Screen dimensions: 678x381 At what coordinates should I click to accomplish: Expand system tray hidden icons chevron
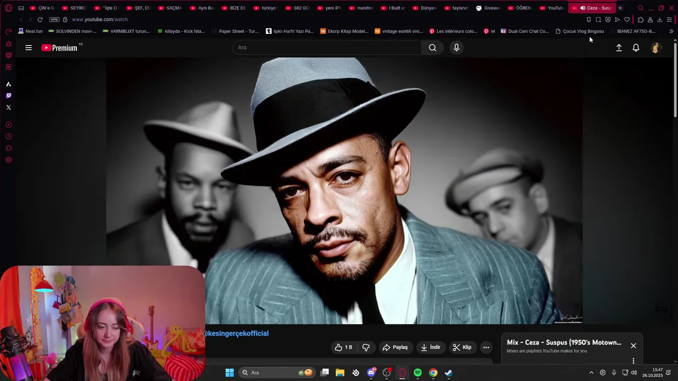592,373
